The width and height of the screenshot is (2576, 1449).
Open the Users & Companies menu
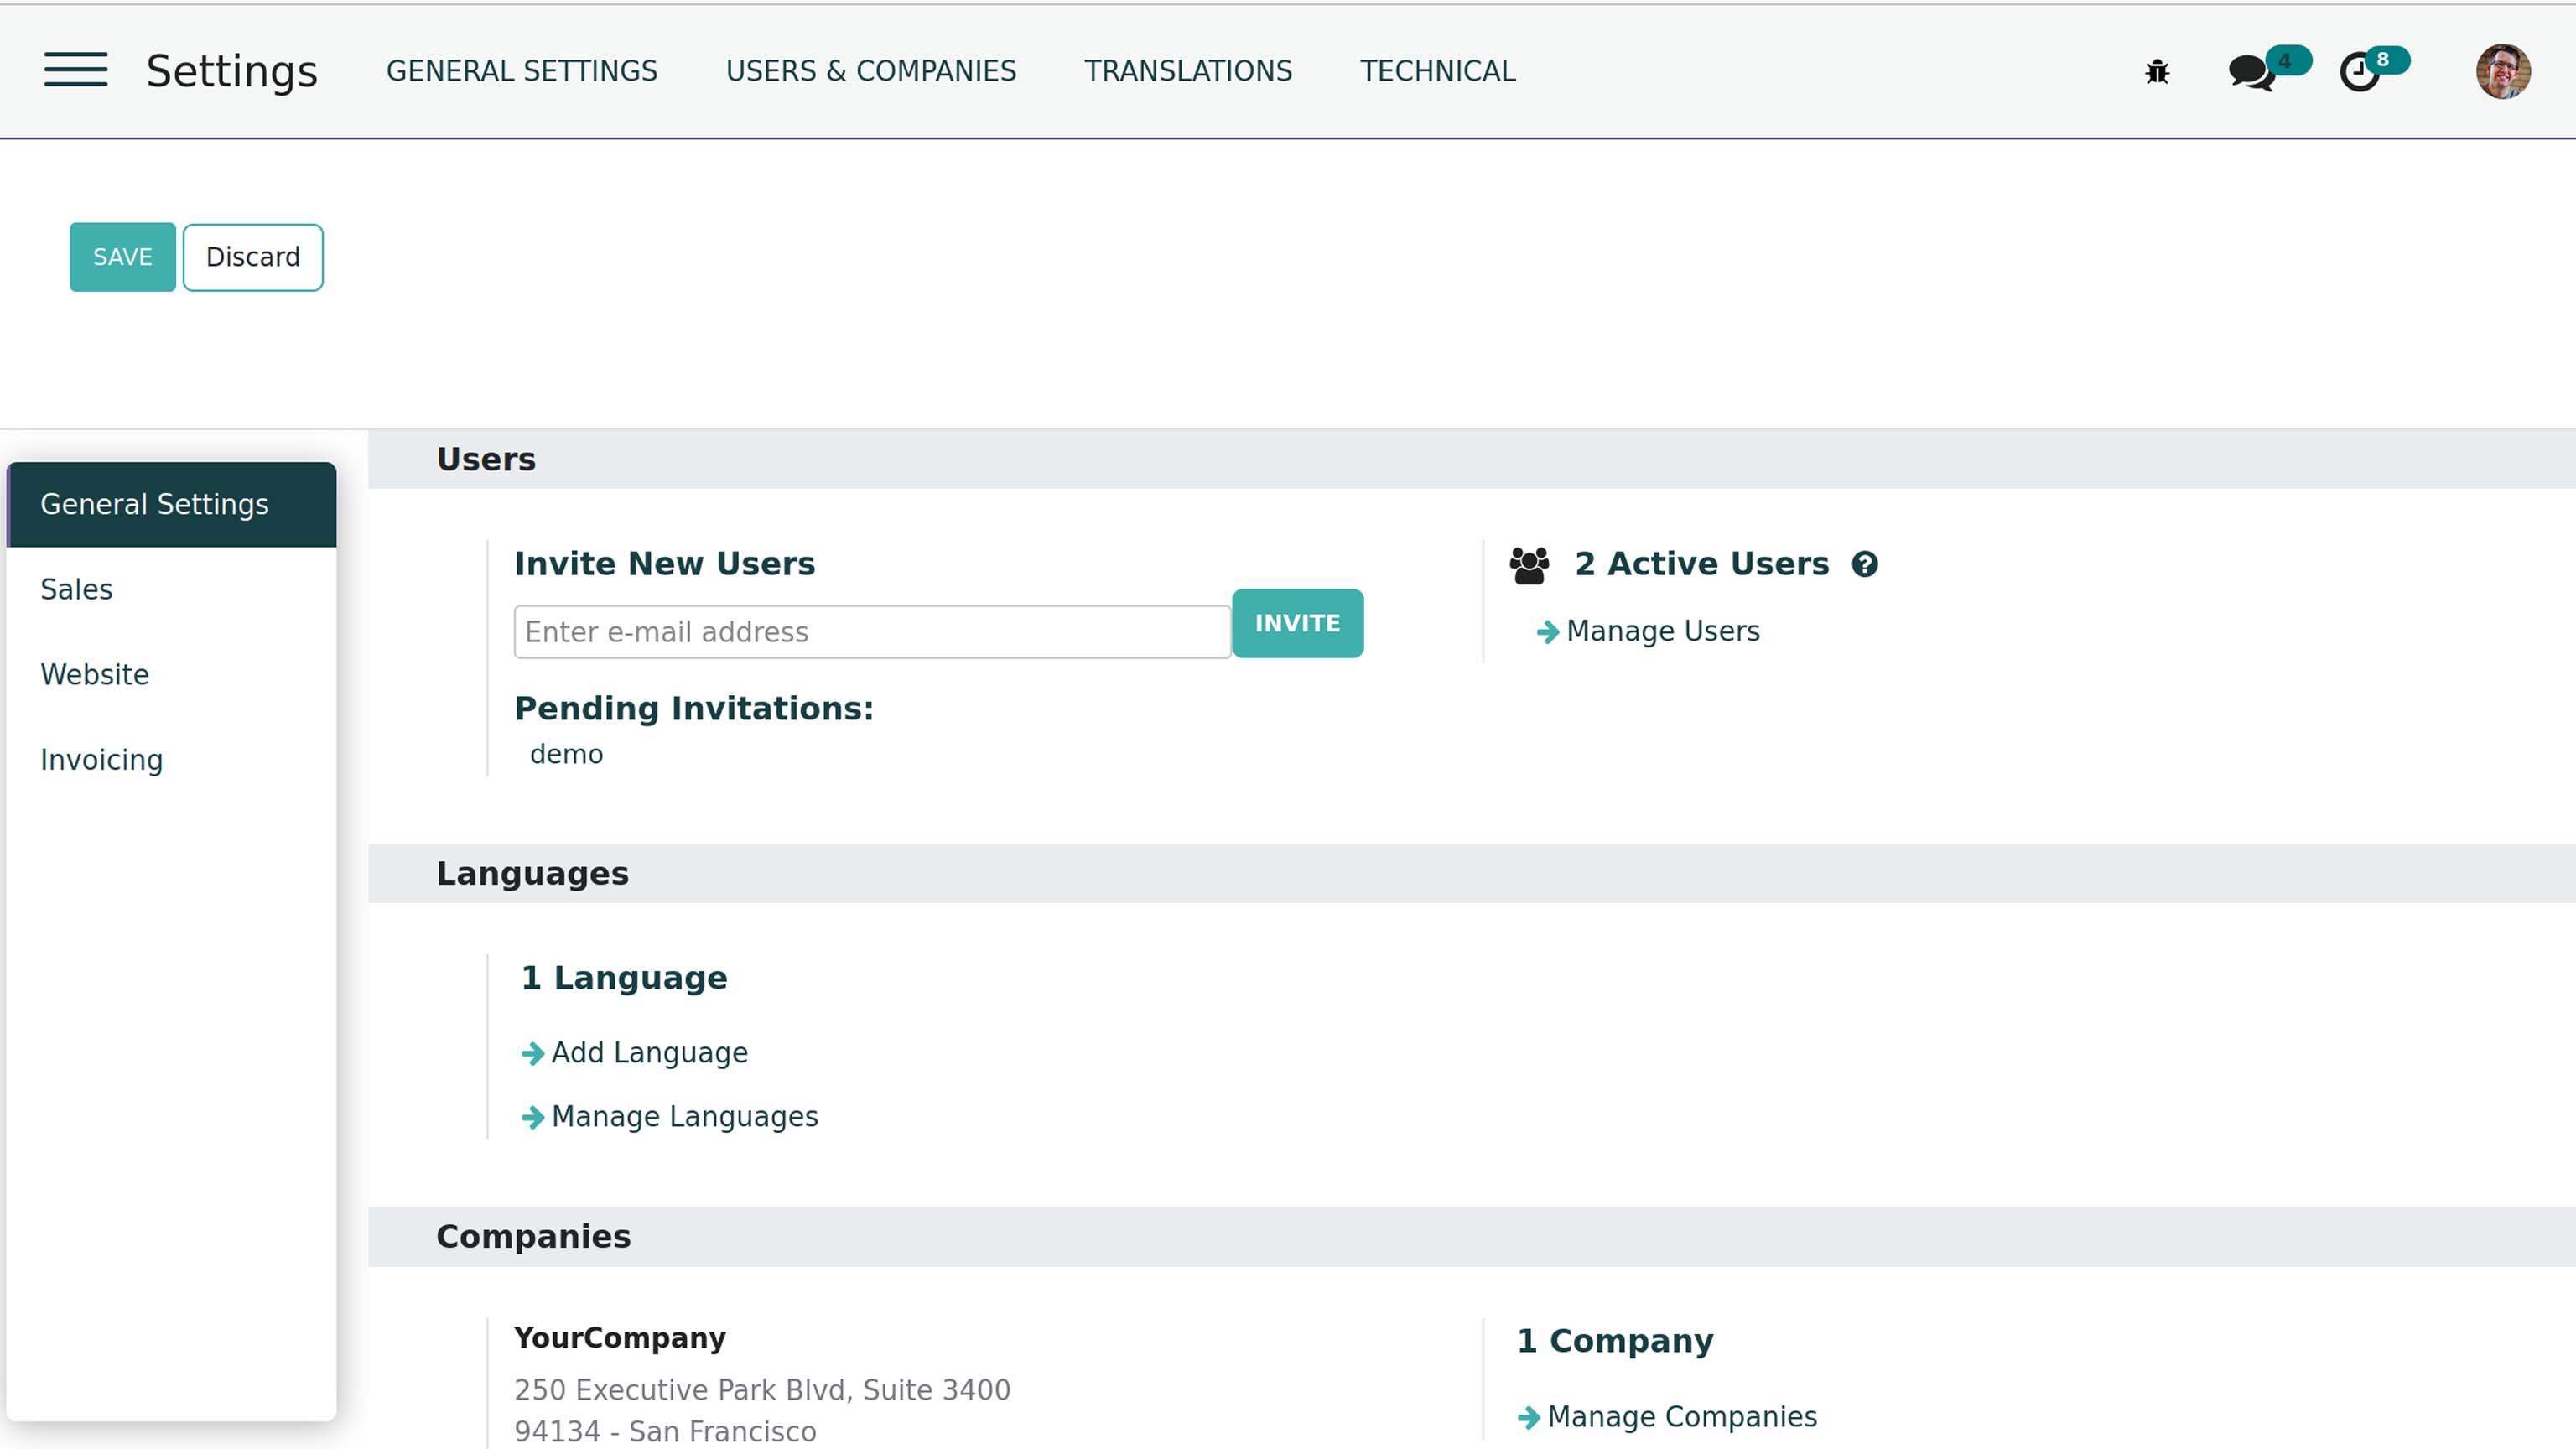point(871,71)
